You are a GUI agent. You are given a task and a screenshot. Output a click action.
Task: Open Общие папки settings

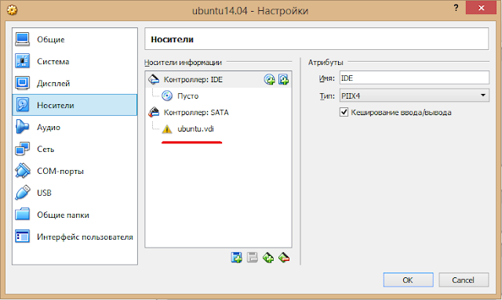pos(75,215)
